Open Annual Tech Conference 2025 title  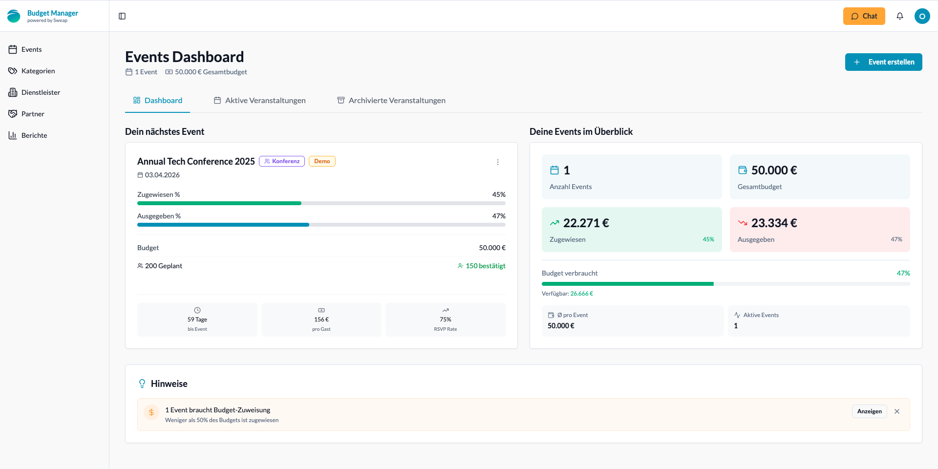tap(196, 162)
